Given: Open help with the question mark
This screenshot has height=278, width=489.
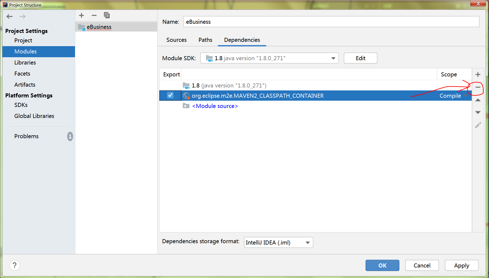Looking at the screenshot, I should [15, 265].
